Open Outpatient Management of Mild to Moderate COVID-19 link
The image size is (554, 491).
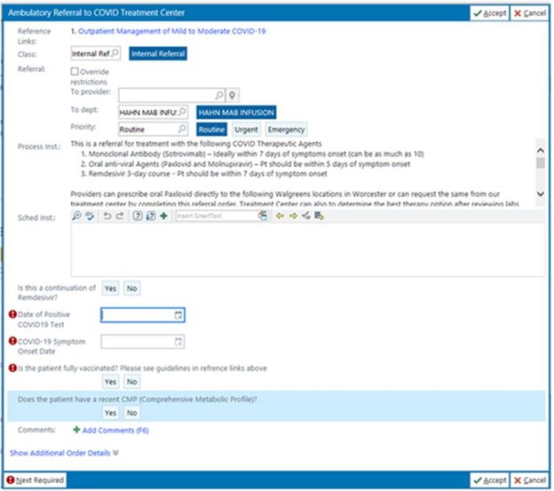point(172,31)
